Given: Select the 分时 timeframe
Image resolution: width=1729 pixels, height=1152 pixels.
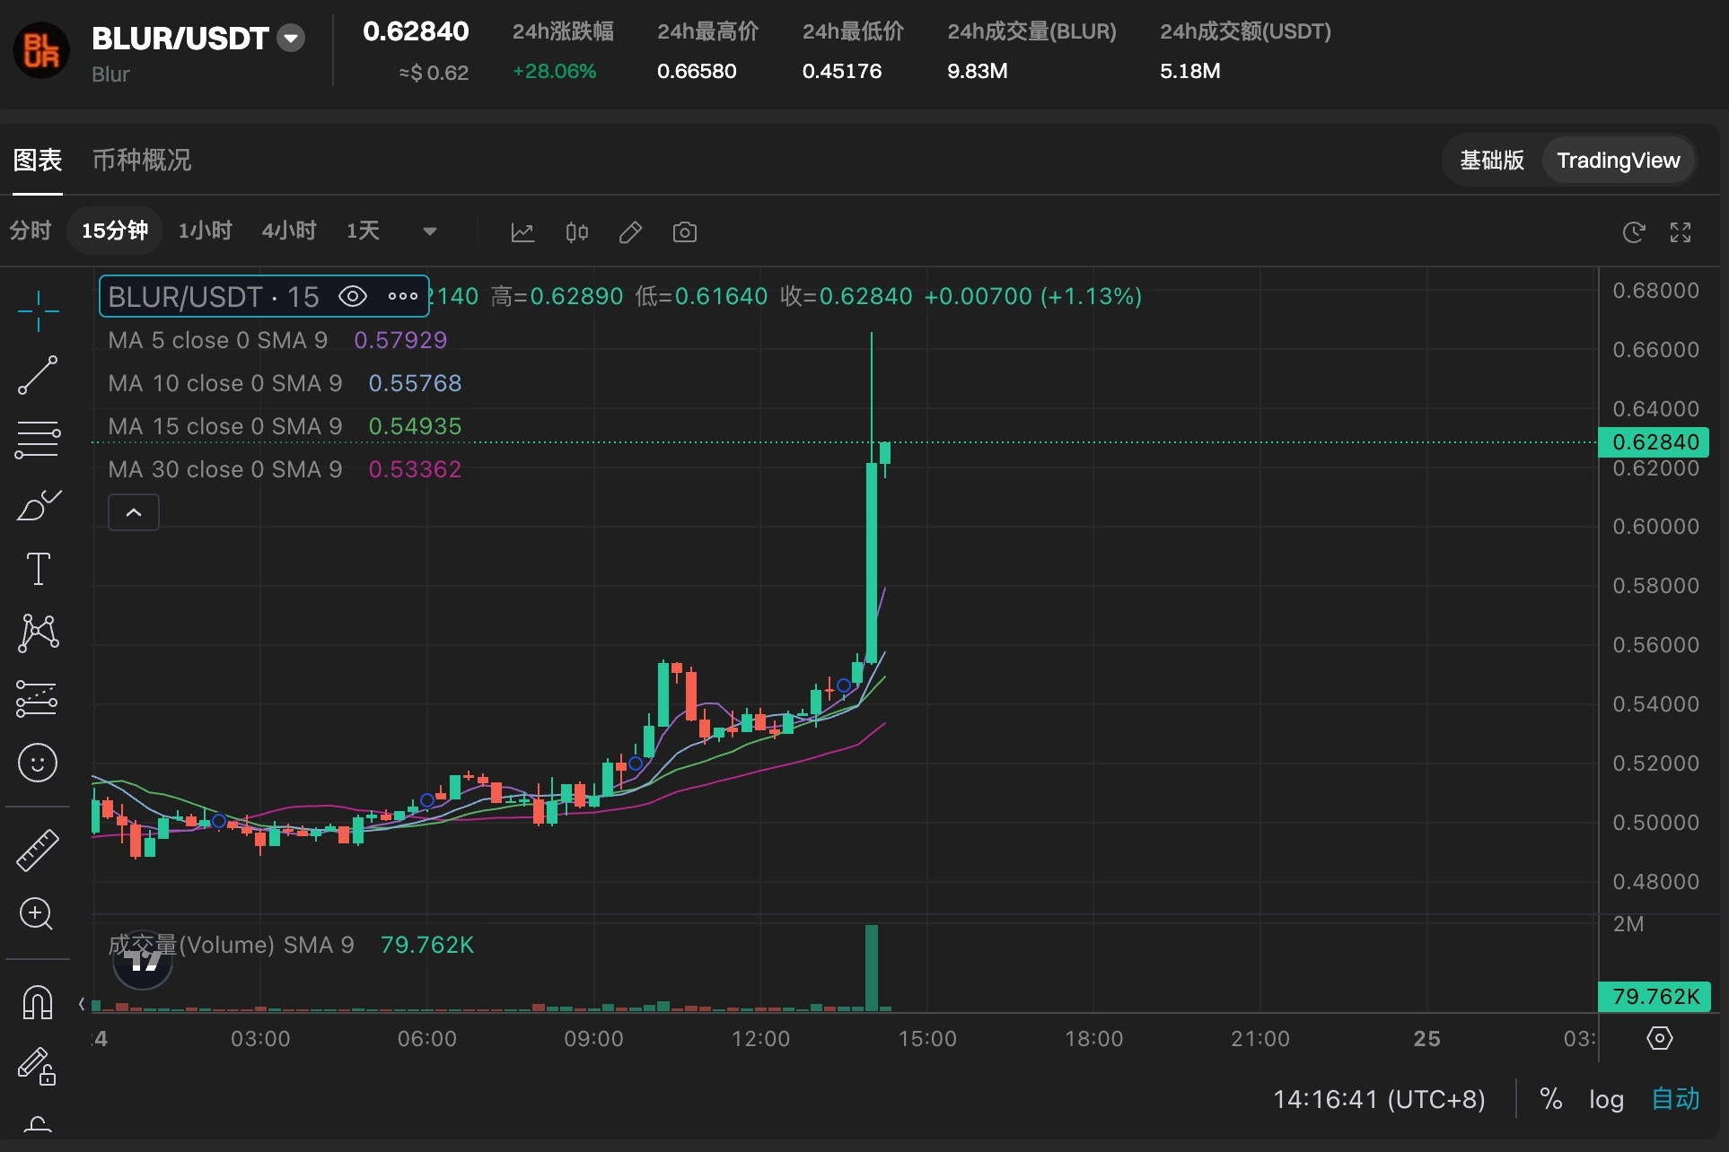Looking at the screenshot, I should coord(31,231).
